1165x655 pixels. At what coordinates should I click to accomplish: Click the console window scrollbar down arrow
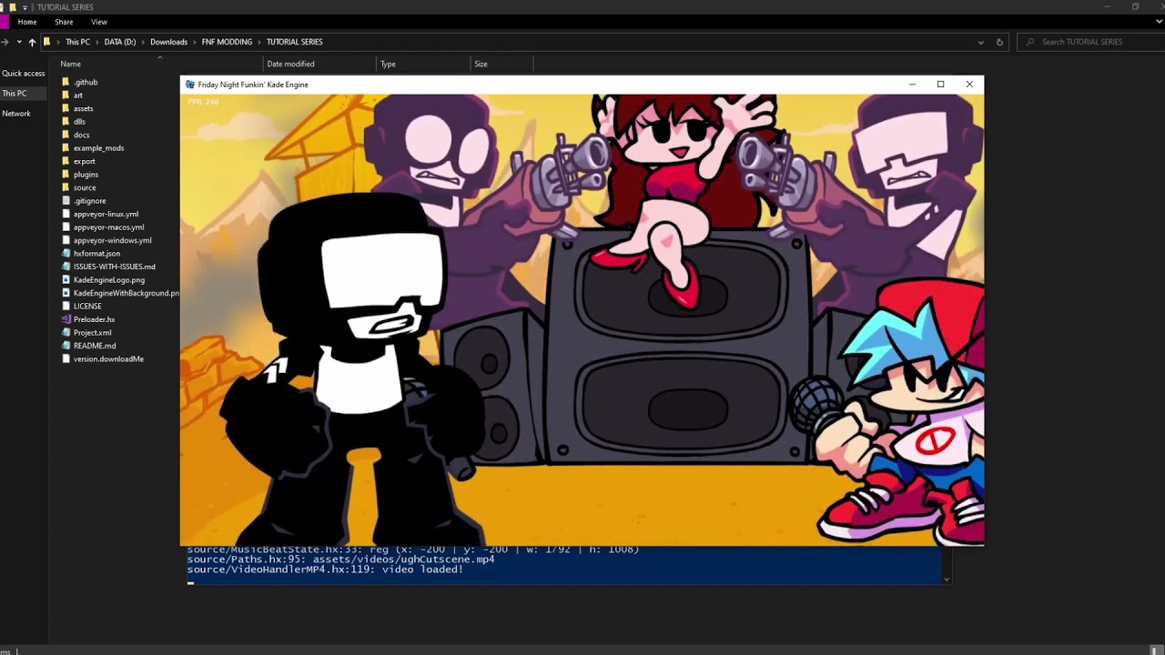pyautogui.click(x=947, y=579)
